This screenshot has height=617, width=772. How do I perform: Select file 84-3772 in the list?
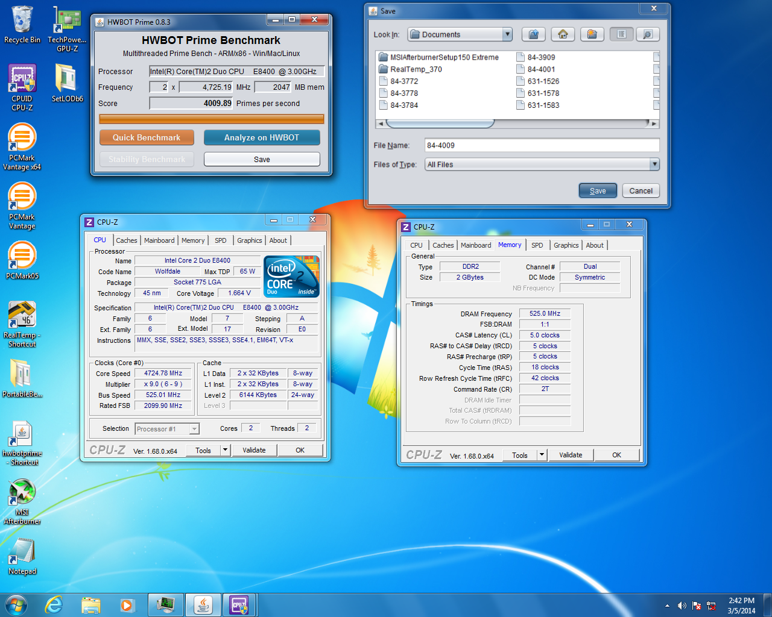click(x=399, y=81)
